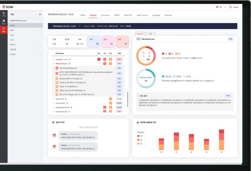Collapse the NPP tree node
The height and width of the screenshot is (171, 251).
[x=9, y=30]
